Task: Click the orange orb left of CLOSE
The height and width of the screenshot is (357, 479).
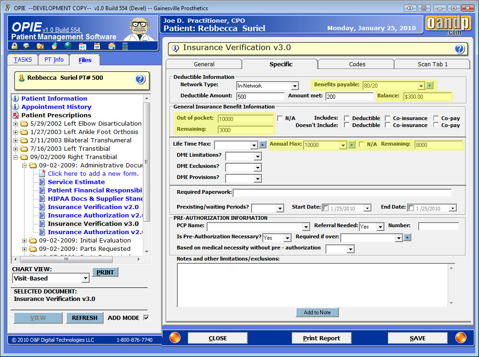Action: click(175, 338)
